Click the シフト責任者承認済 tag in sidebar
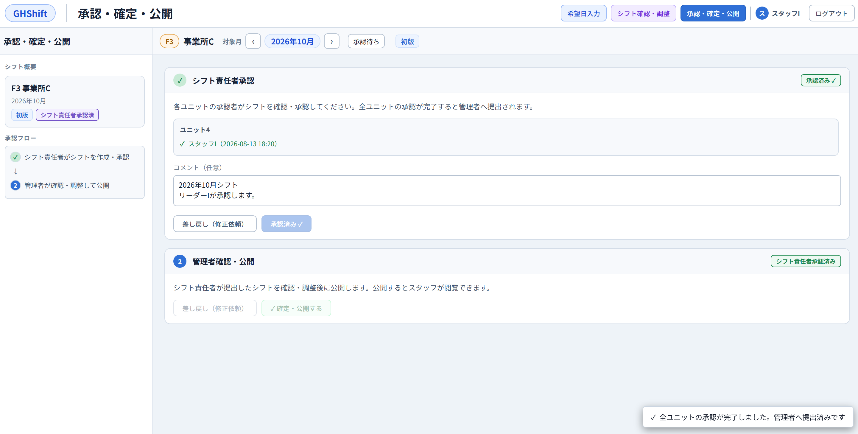This screenshot has height=434, width=858. click(x=67, y=115)
